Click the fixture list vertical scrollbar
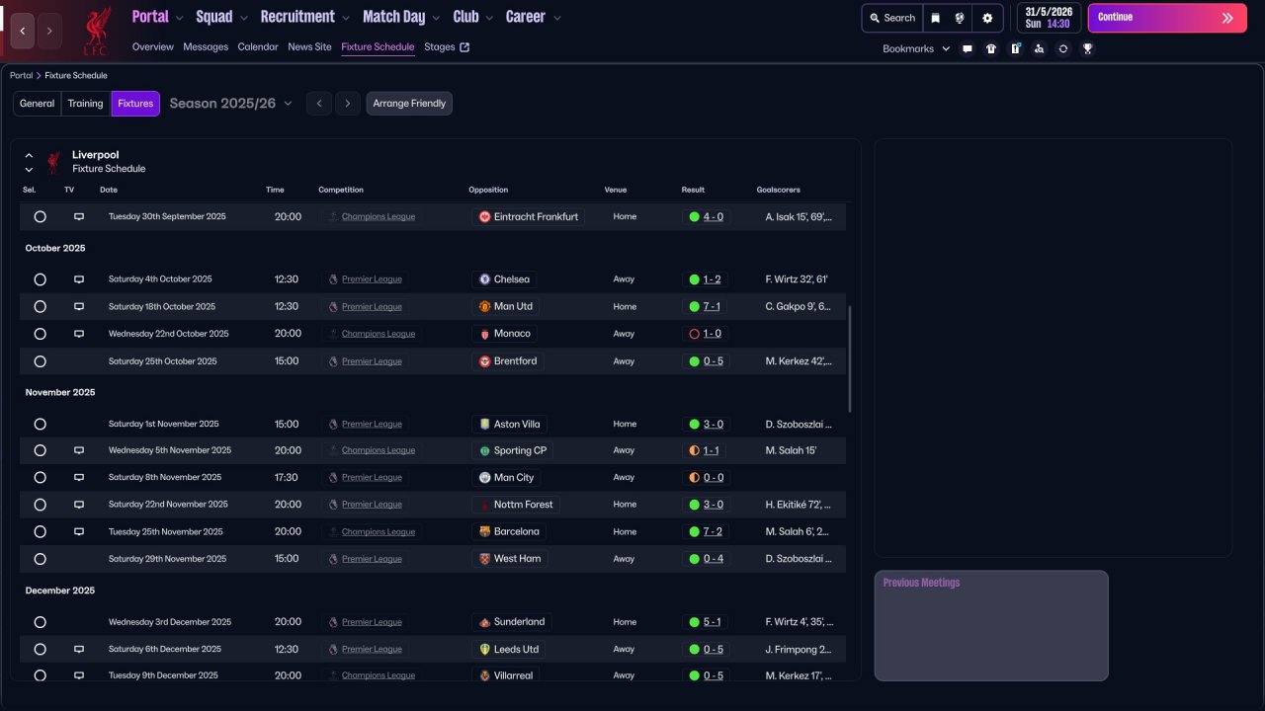 tap(850, 359)
